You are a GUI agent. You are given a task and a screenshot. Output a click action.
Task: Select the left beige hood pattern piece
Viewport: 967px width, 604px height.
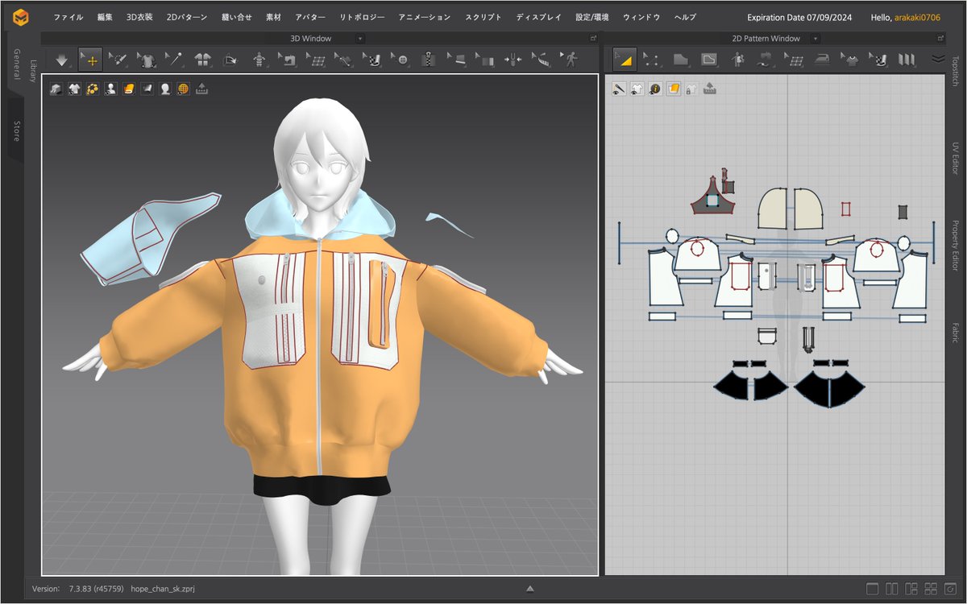click(774, 208)
